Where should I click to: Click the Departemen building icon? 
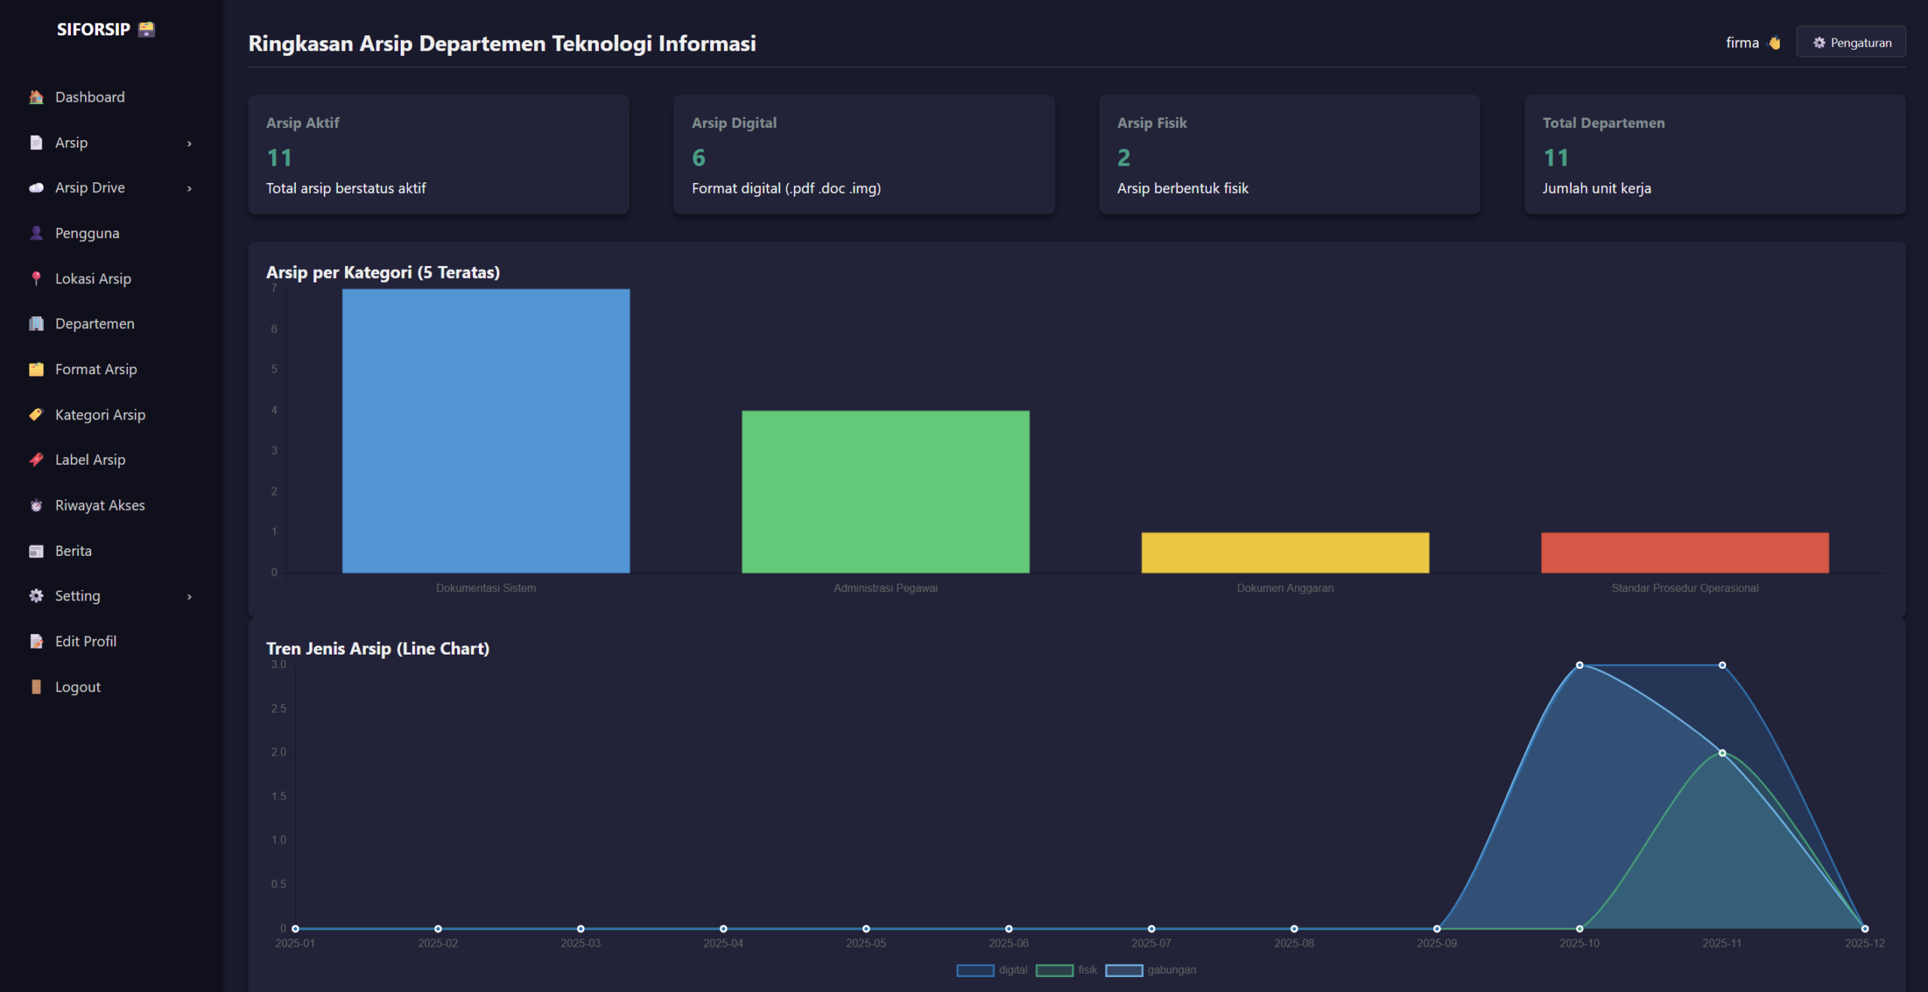tap(35, 324)
